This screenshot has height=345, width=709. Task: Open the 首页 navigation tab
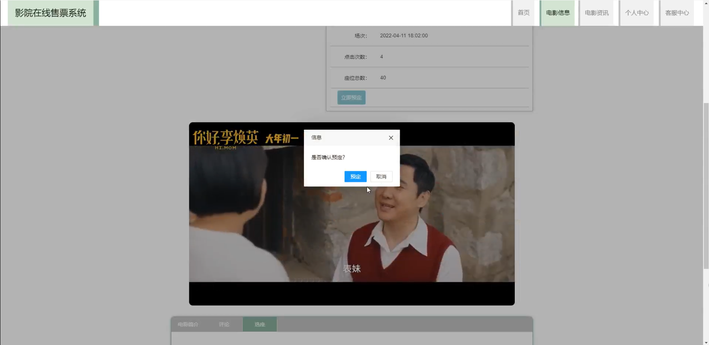(523, 13)
